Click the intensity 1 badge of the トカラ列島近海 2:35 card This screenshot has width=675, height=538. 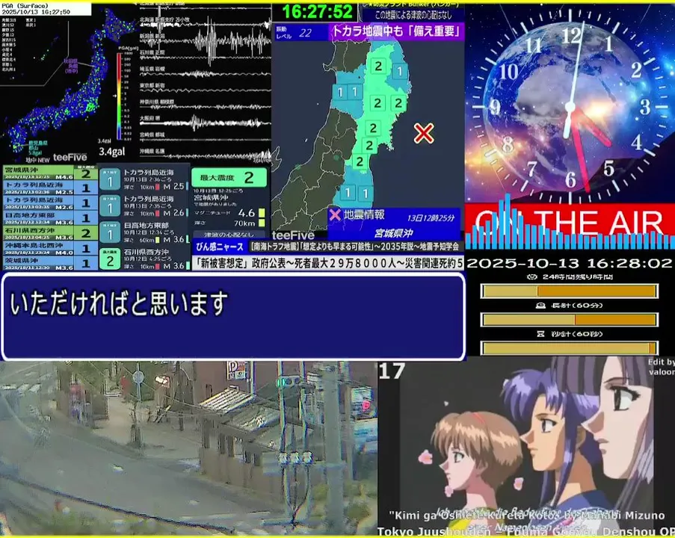pos(109,207)
